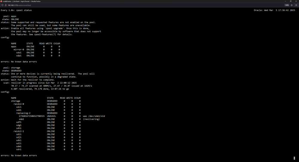Image resolution: width=299 pixels, height=162 pixels.
Task: Click the 'resilver in progress since Sun Mar 2' line
Action: 44,83
